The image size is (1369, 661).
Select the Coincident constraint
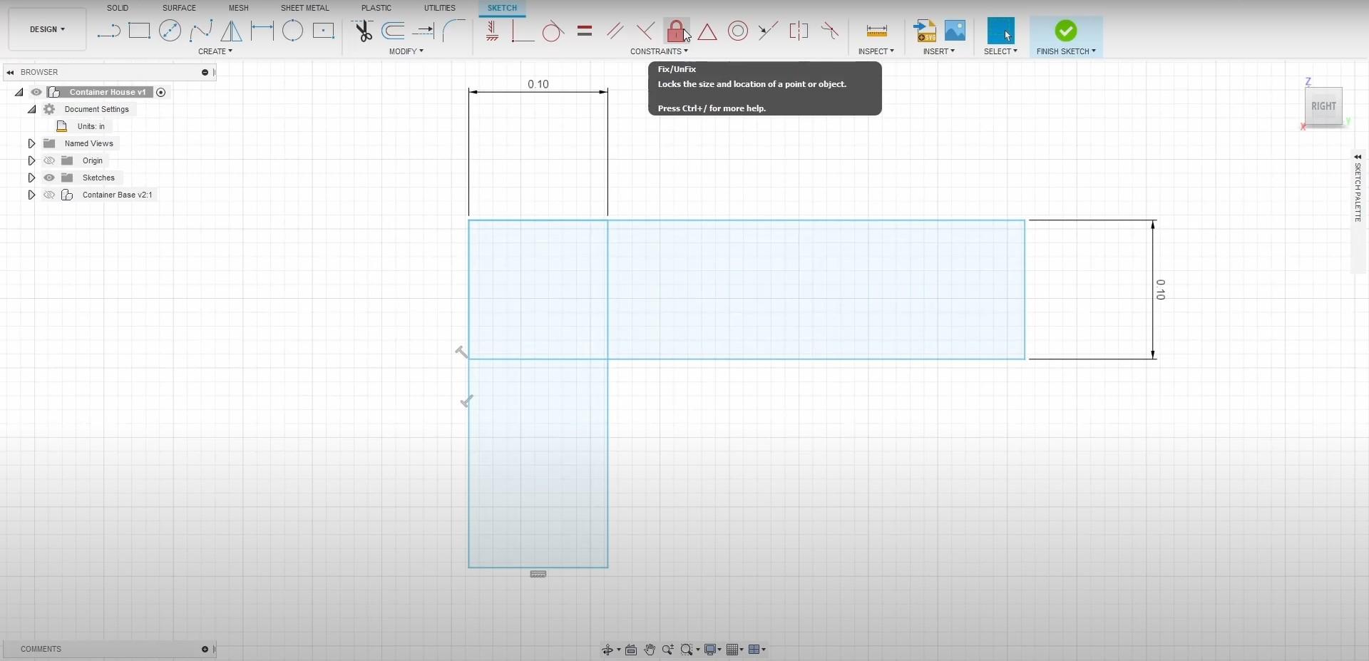(x=523, y=31)
